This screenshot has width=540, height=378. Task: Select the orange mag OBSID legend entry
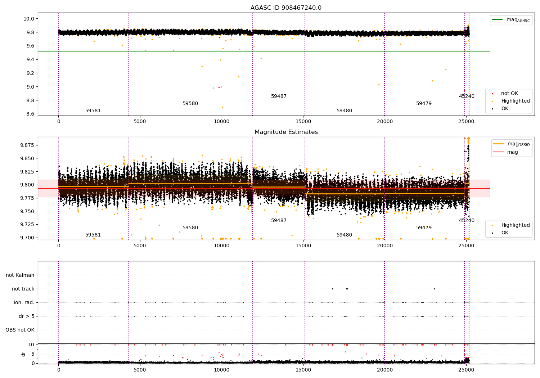click(x=511, y=144)
